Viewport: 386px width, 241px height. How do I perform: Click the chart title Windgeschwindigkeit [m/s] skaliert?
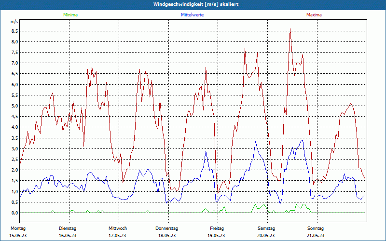coord(196,4)
